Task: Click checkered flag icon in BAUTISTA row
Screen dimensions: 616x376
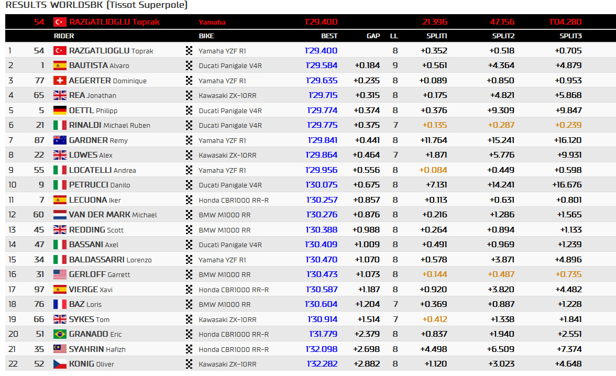Action: pyautogui.click(x=189, y=65)
